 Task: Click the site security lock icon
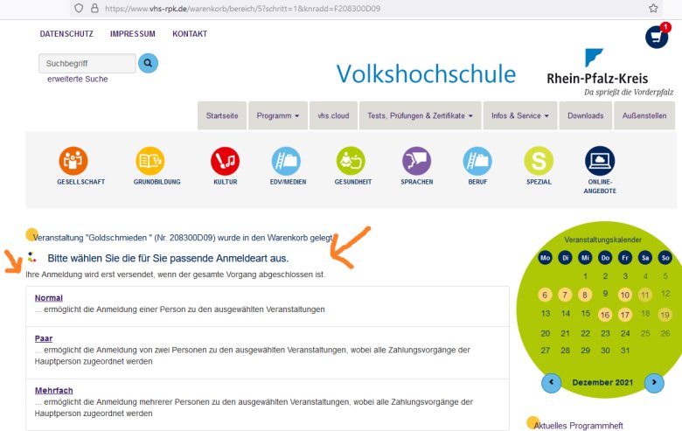pos(94,8)
